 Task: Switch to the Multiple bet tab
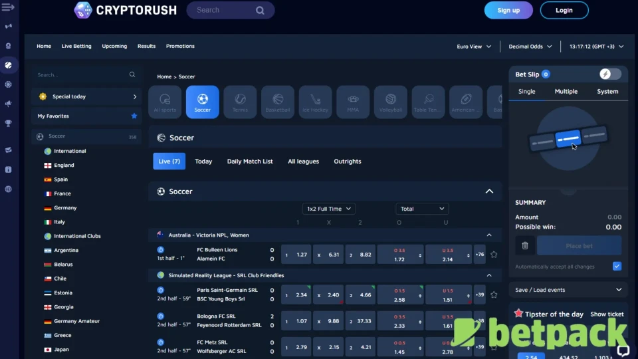[x=566, y=92]
